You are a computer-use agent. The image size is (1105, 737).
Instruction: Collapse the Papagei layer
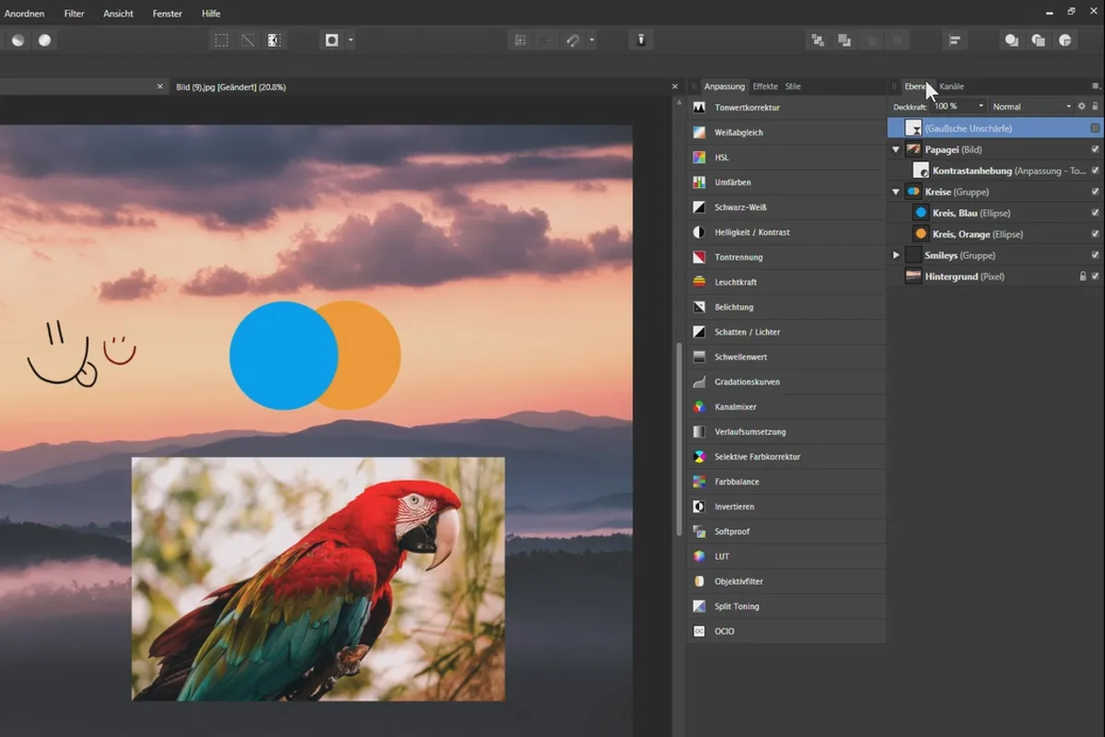(x=896, y=149)
